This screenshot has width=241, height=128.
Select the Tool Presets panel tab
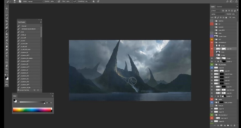(x=22, y=22)
